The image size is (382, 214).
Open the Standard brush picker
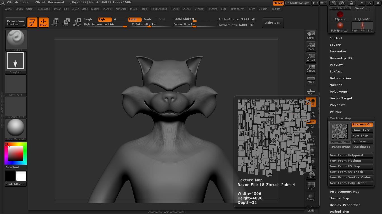(x=16, y=41)
